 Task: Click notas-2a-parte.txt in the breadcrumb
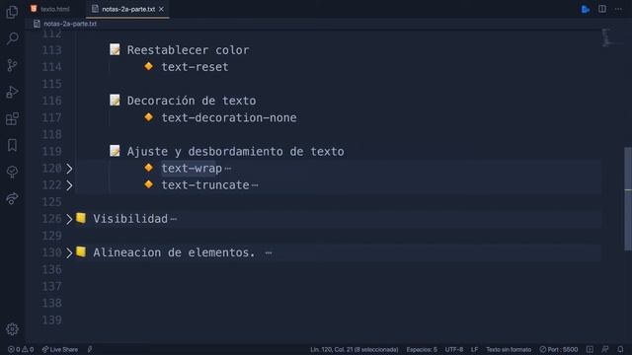(70, 24)
